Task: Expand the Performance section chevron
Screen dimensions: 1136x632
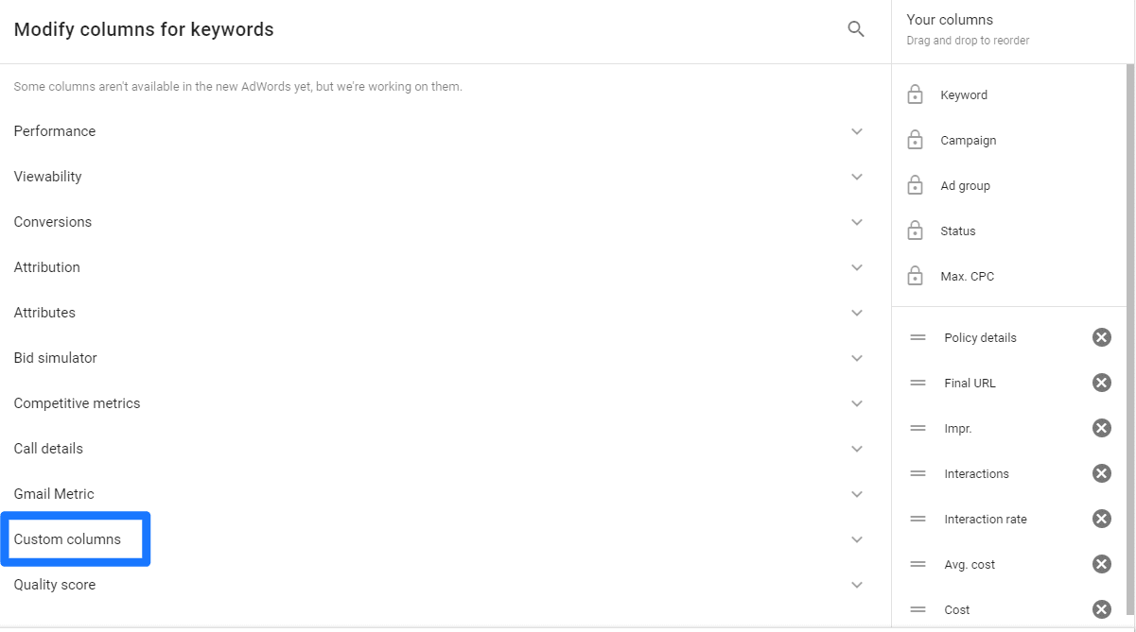Action: (857, 131)
